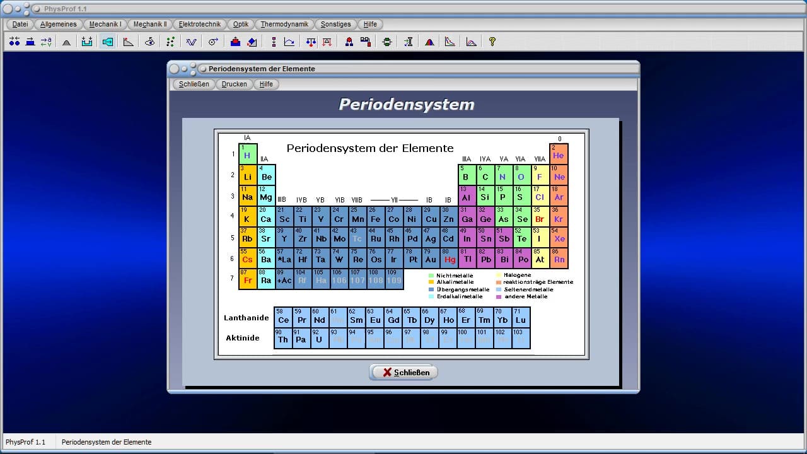Click the 'Fe' iron element cell
This screenshot has height=454, width=807.
click(376, 216)
